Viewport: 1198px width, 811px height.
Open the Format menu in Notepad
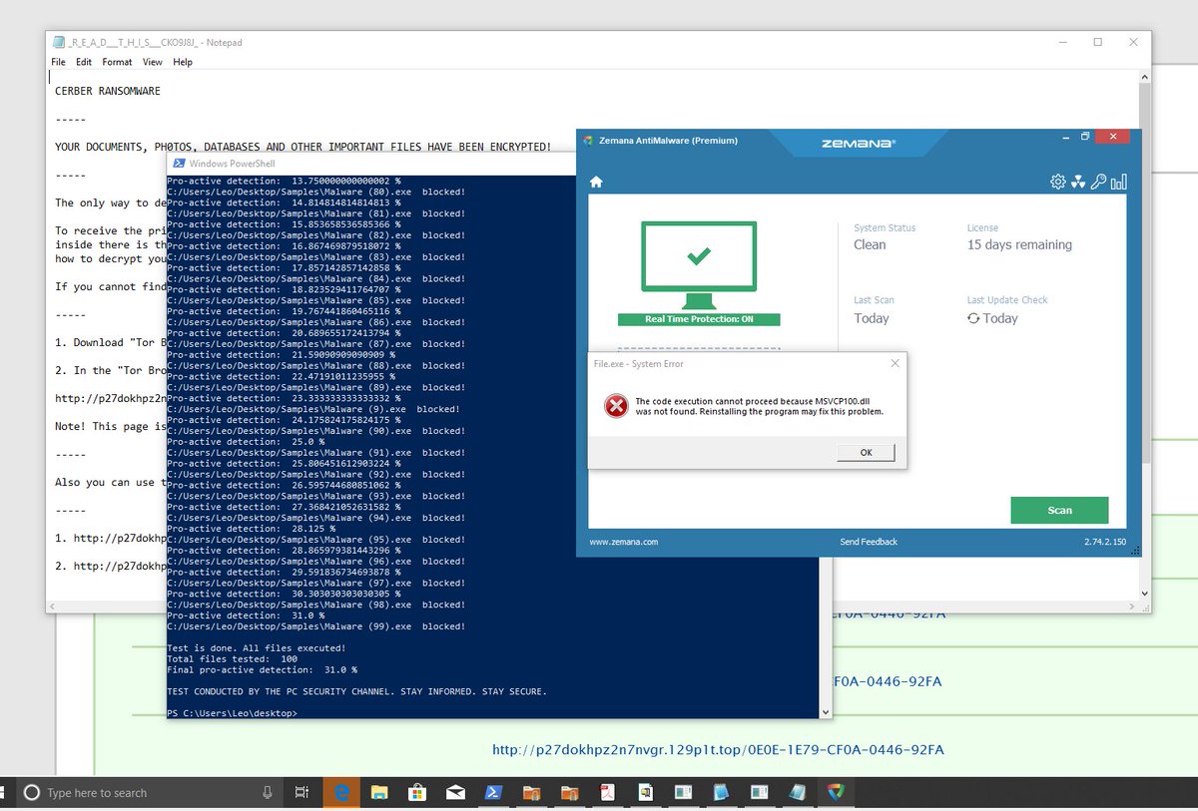click(x=117, y=62)
